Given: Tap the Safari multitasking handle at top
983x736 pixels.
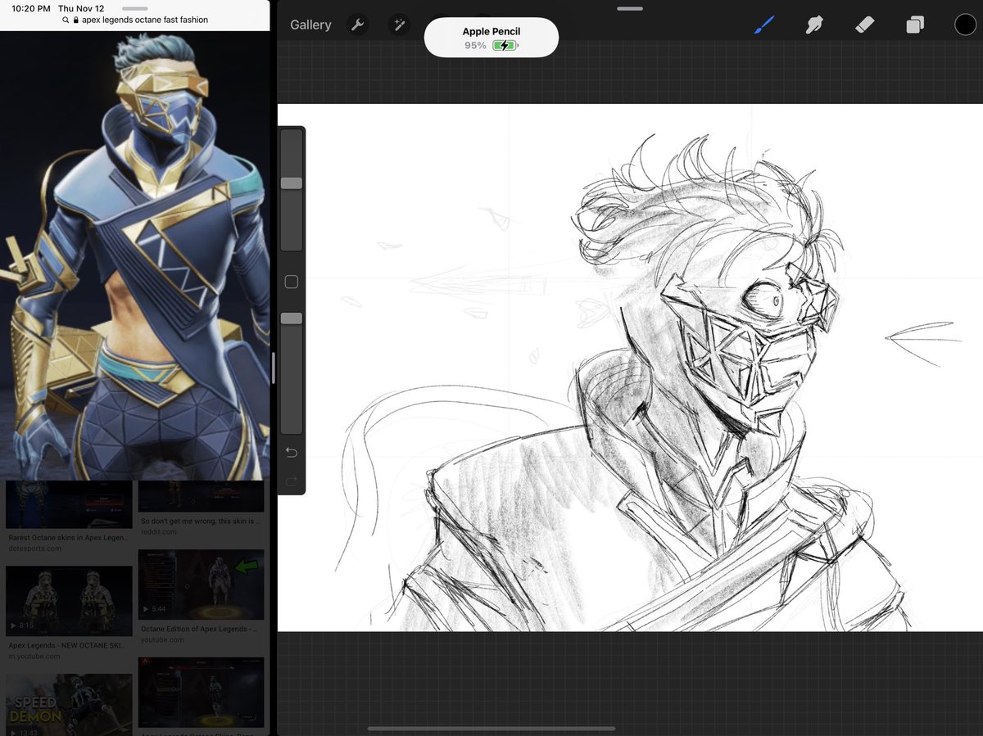Looking at the screenshot, I should coord(134,8).
